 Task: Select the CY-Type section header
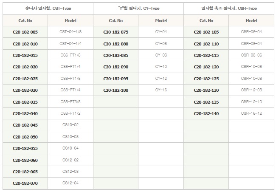(x=138, y=8)
